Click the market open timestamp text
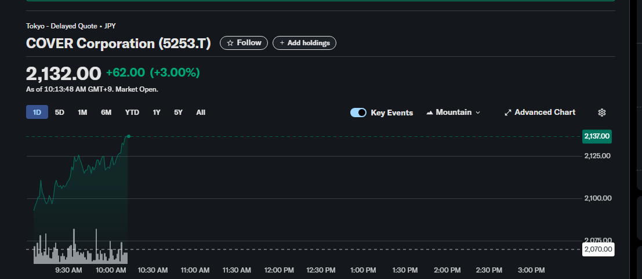Screen dimensions: 642x279 [92, 89]
